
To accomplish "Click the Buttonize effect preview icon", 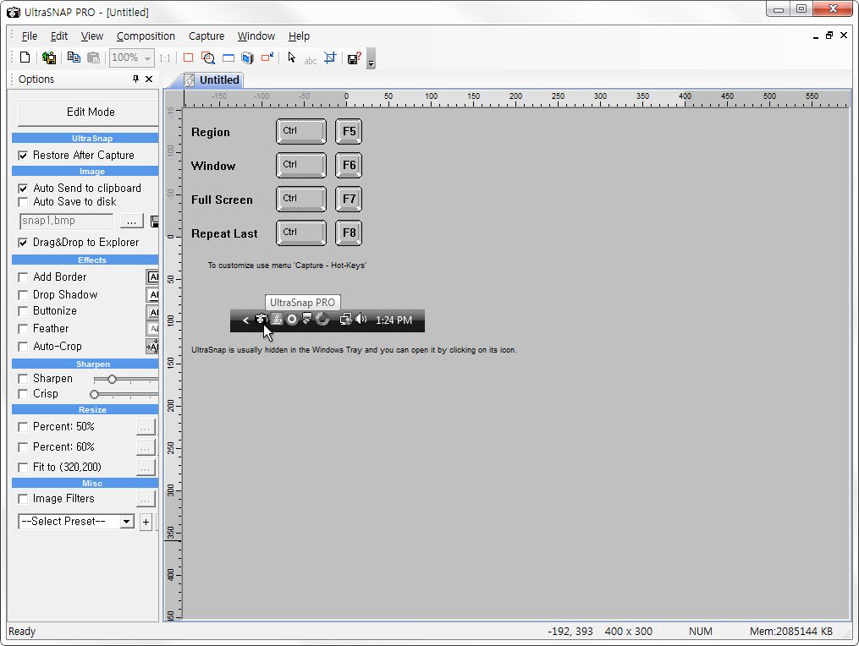I will coord(153,312).
